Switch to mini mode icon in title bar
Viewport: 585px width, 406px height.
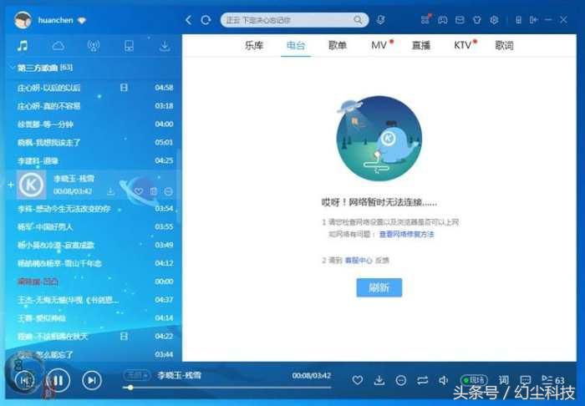click(x=533, y=20)
